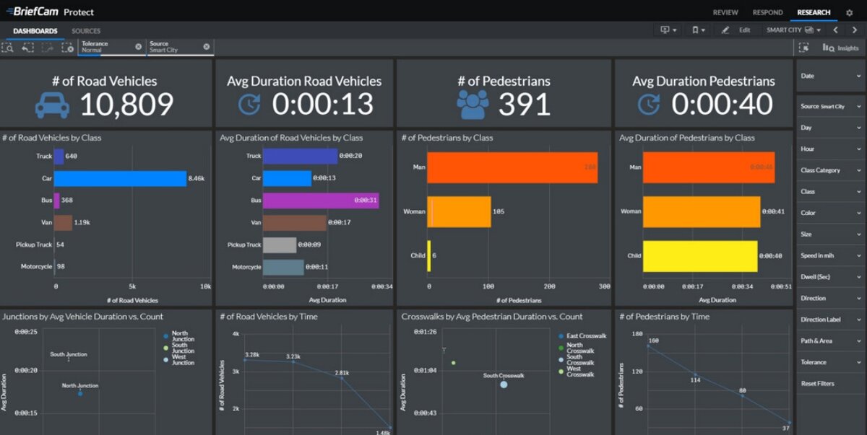867x435 pixels.
Task: Open the SMART CITY sheet selector
Action: [x=794, y=30]
